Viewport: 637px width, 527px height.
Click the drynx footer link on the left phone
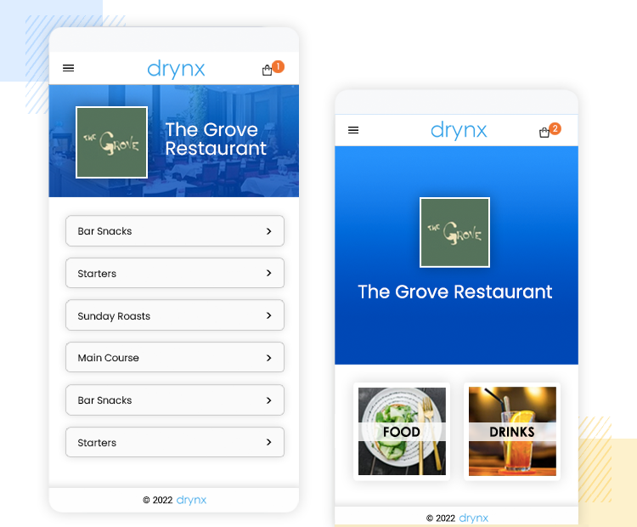(x=191, y=500)
